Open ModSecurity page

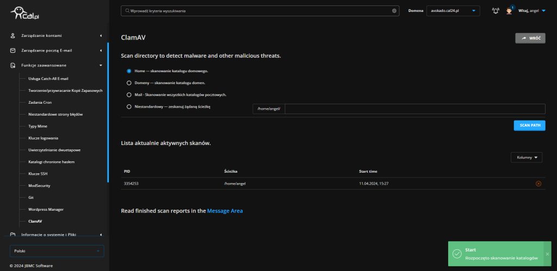(39, 186)
